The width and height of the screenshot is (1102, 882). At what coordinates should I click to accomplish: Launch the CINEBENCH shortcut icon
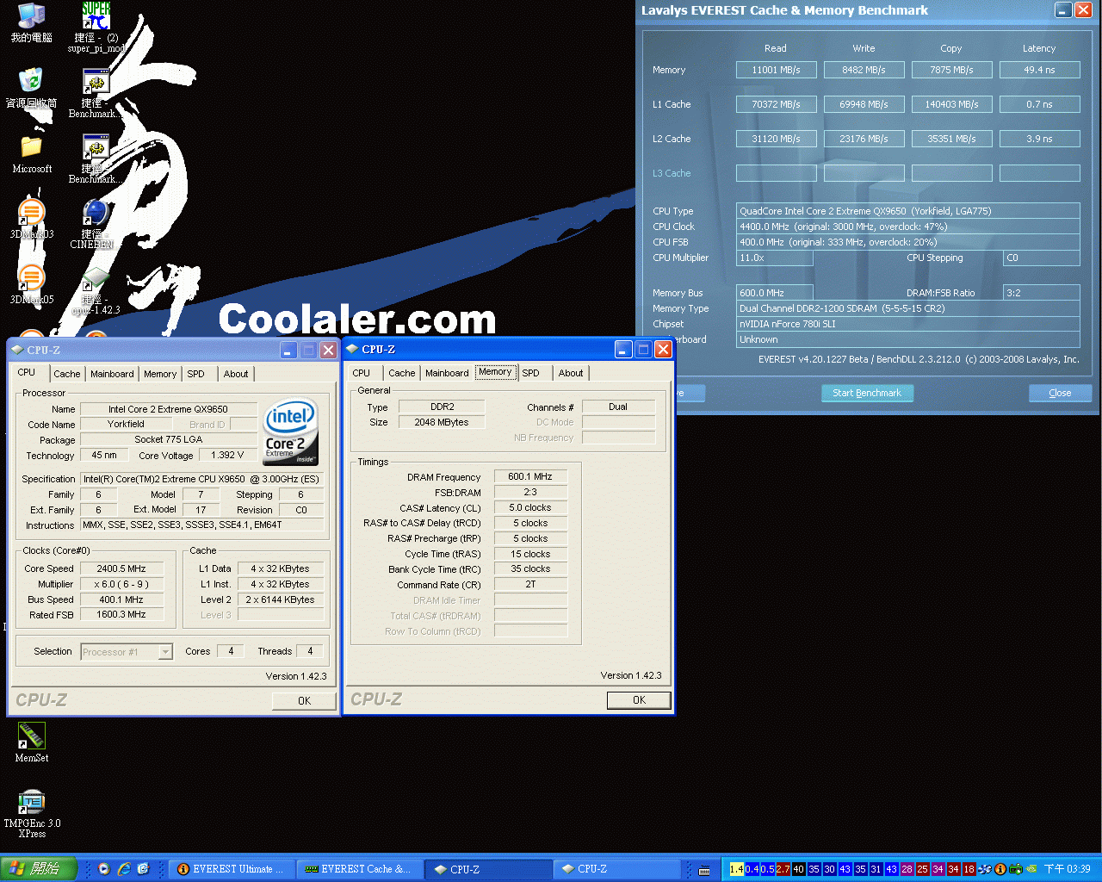(x=94, y=224)
